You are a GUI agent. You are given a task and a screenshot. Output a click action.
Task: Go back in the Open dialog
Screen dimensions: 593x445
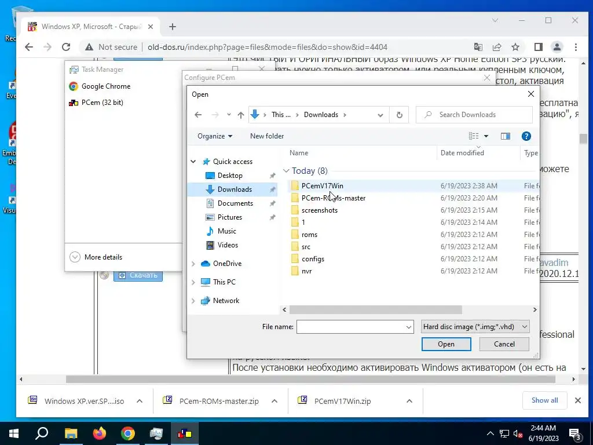click(x=198, y=115)
